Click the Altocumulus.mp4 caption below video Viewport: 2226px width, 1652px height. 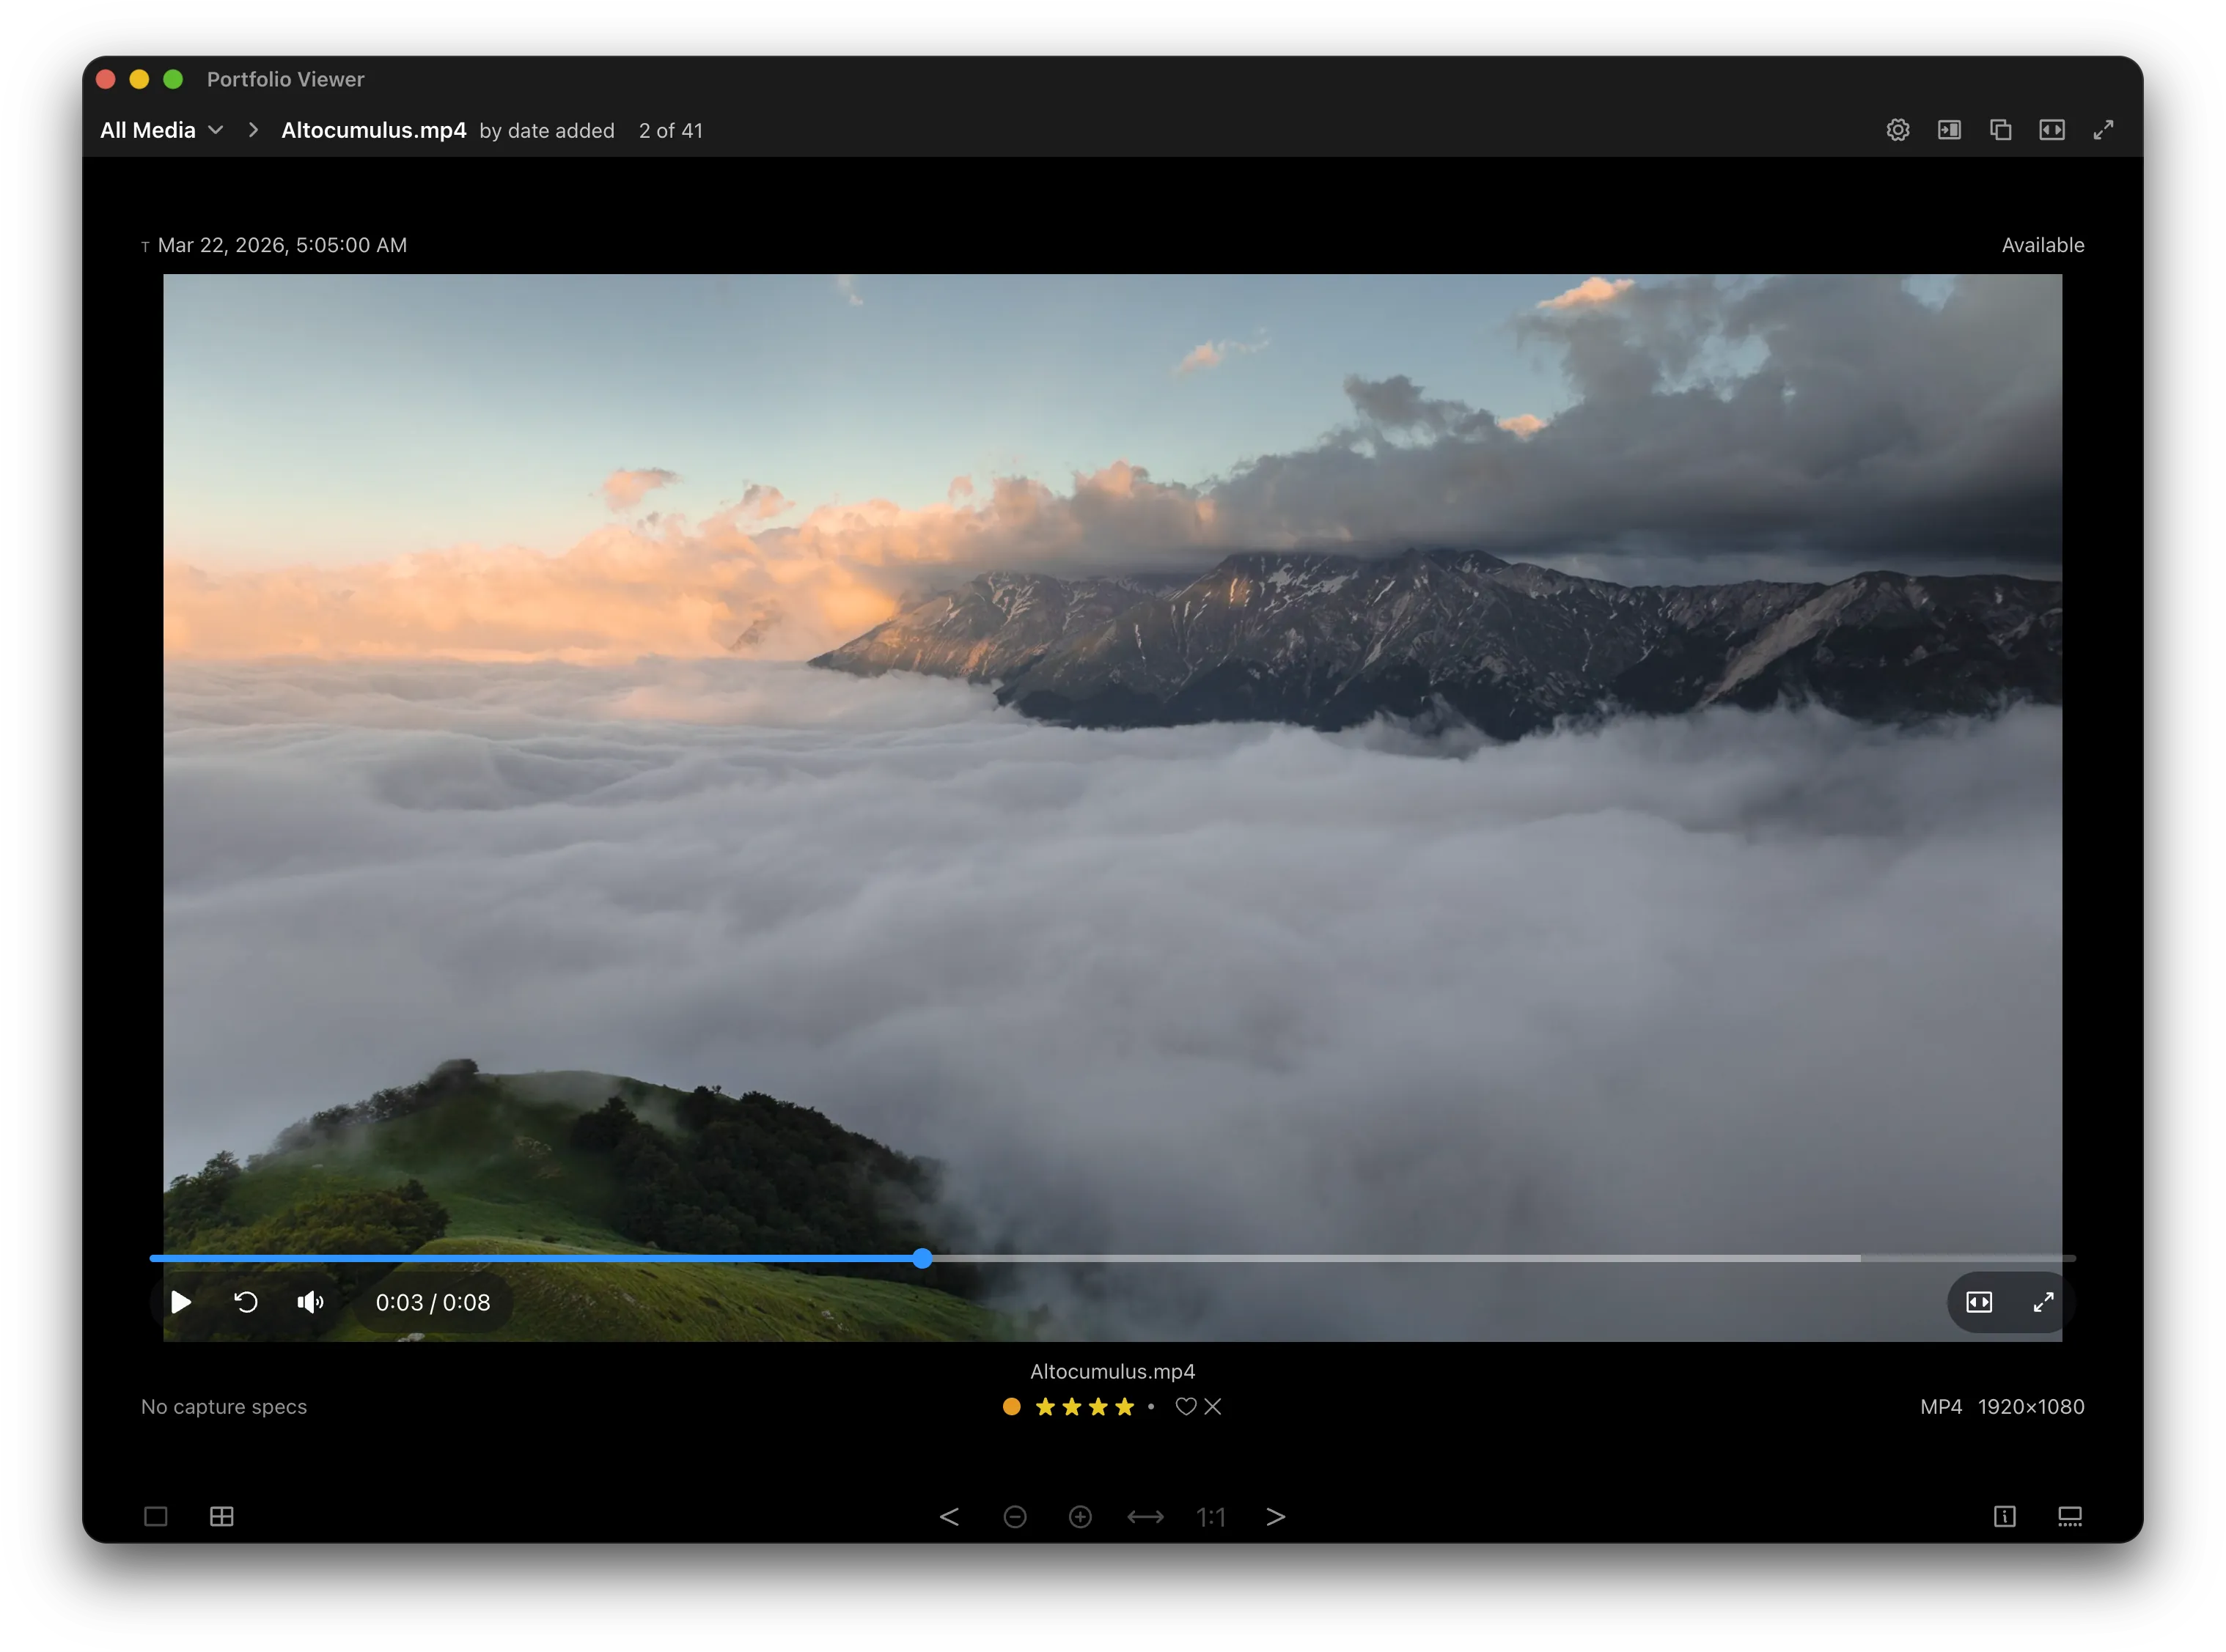click(x=1112, y=1372)
